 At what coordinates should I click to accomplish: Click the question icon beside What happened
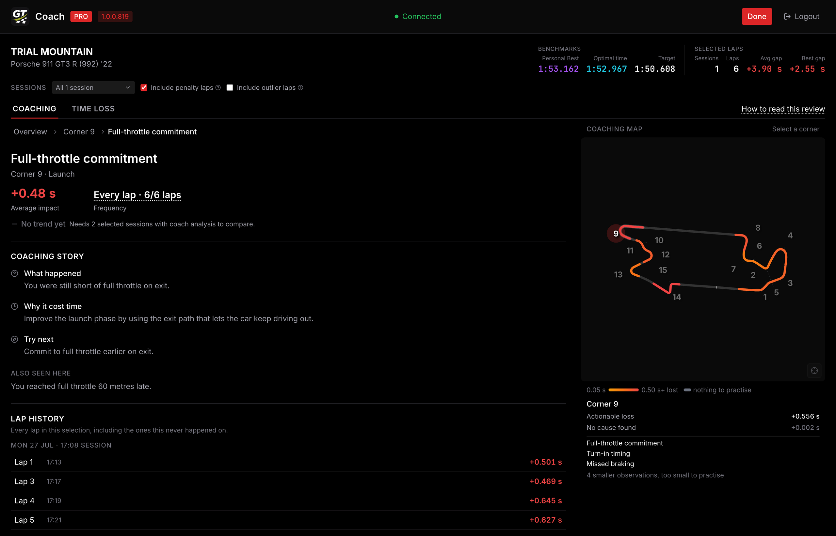coord(14,274)
